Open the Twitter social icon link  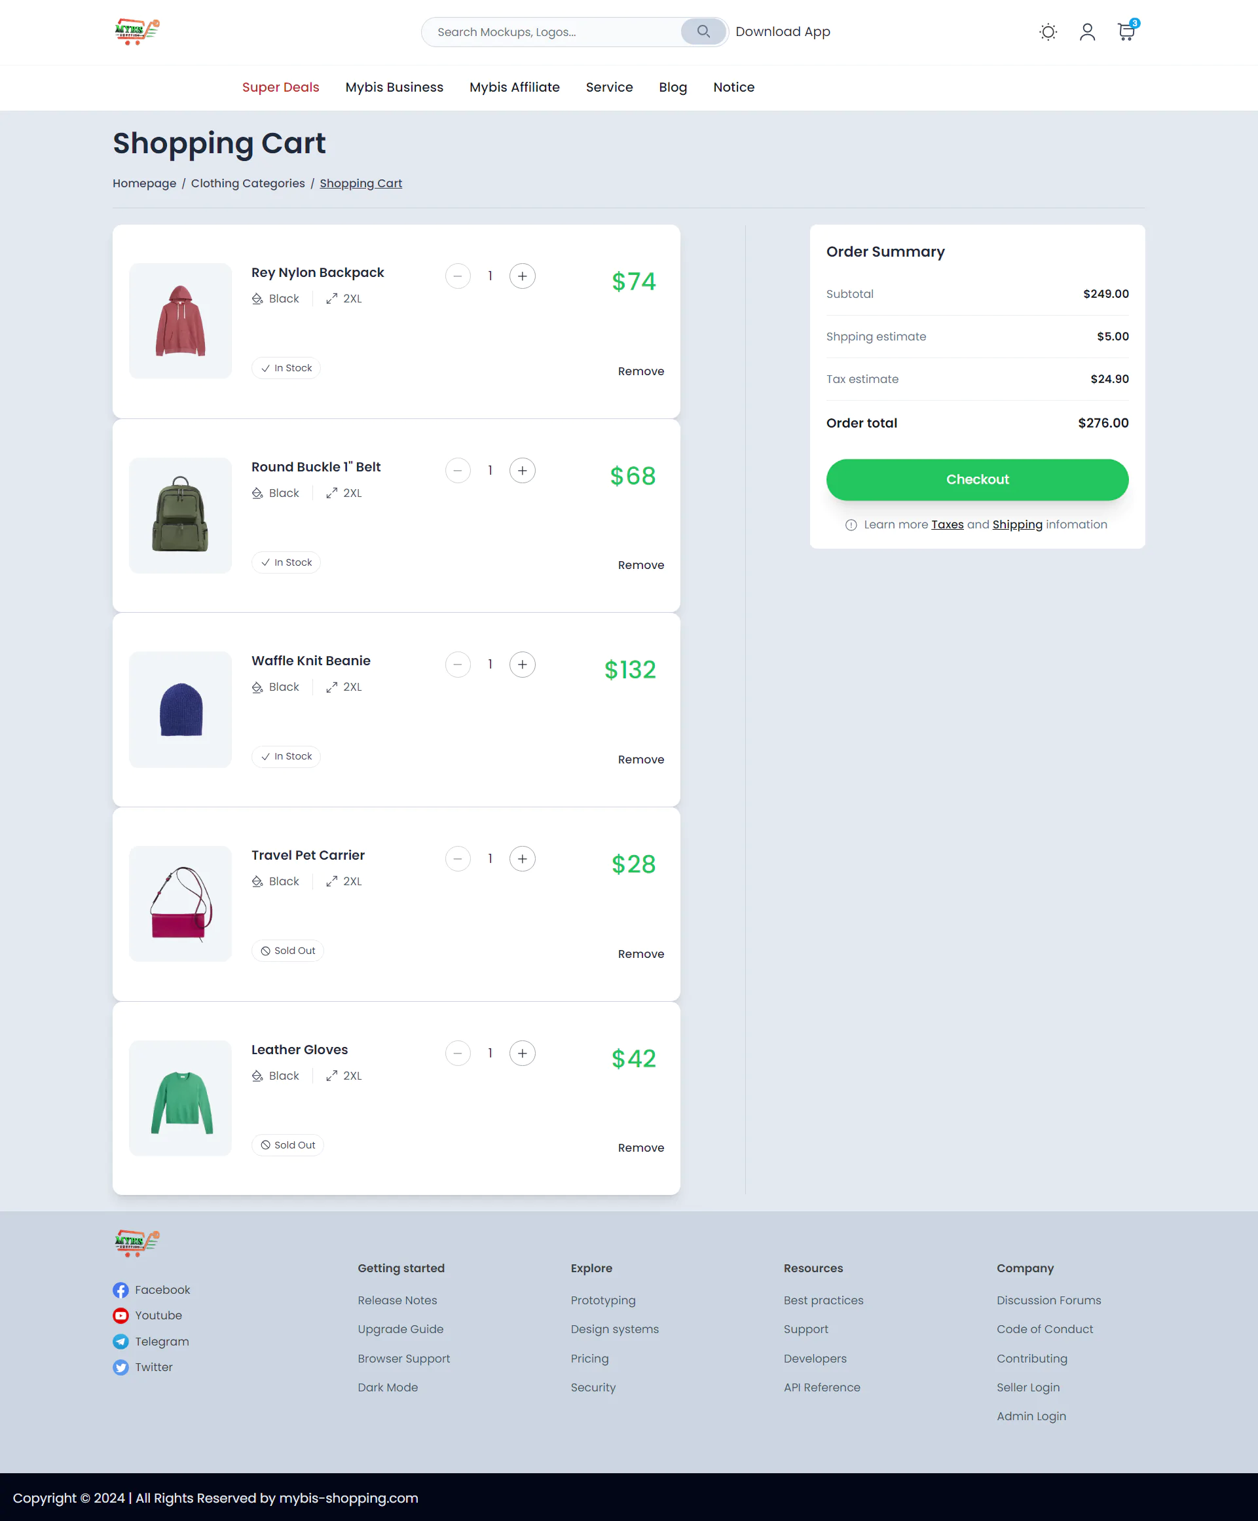121,1367
